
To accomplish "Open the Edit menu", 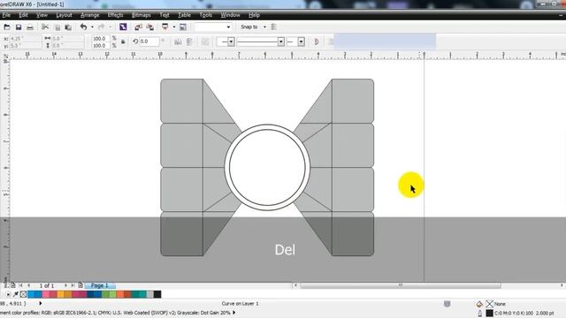I will [x=23, y=15].
